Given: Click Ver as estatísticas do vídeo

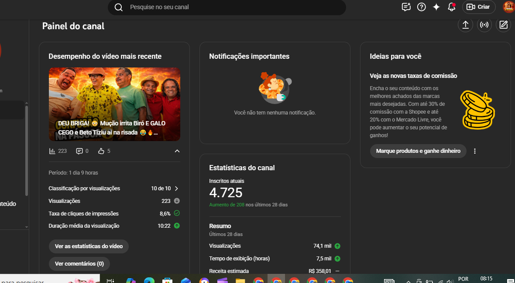Looking at the screenshot, I should pos(89,246).
